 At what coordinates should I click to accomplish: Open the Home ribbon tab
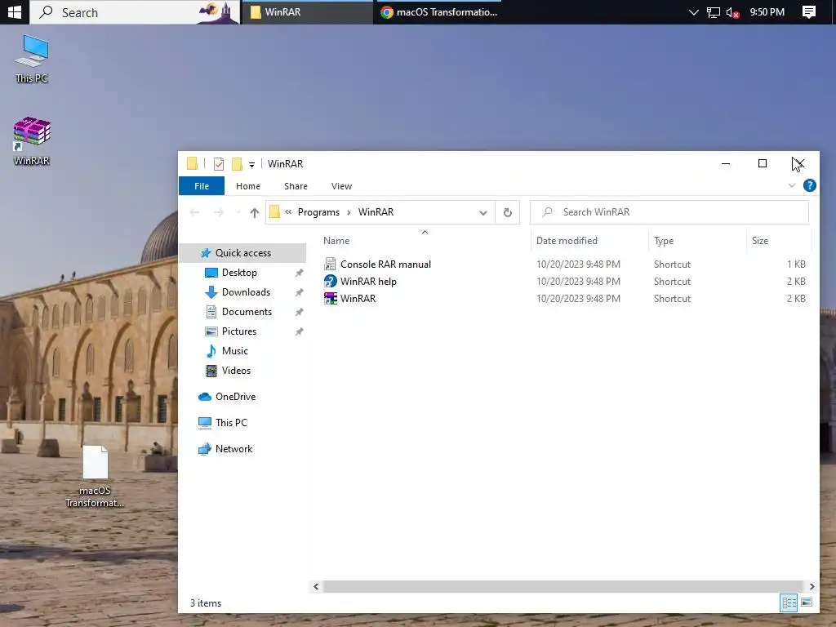(x=248, y=186)
